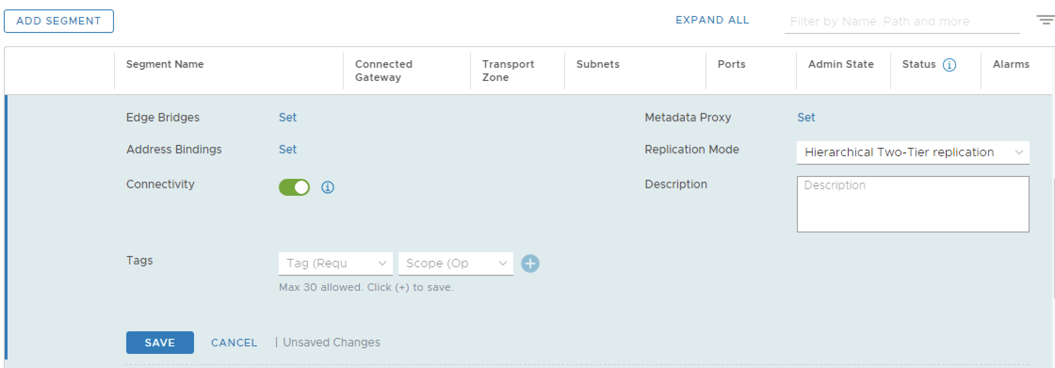Image resolution: width=1055 pixels, height=368 pixels.
Task: Toggle the Connectivity switch off
Action: [294, 187]
